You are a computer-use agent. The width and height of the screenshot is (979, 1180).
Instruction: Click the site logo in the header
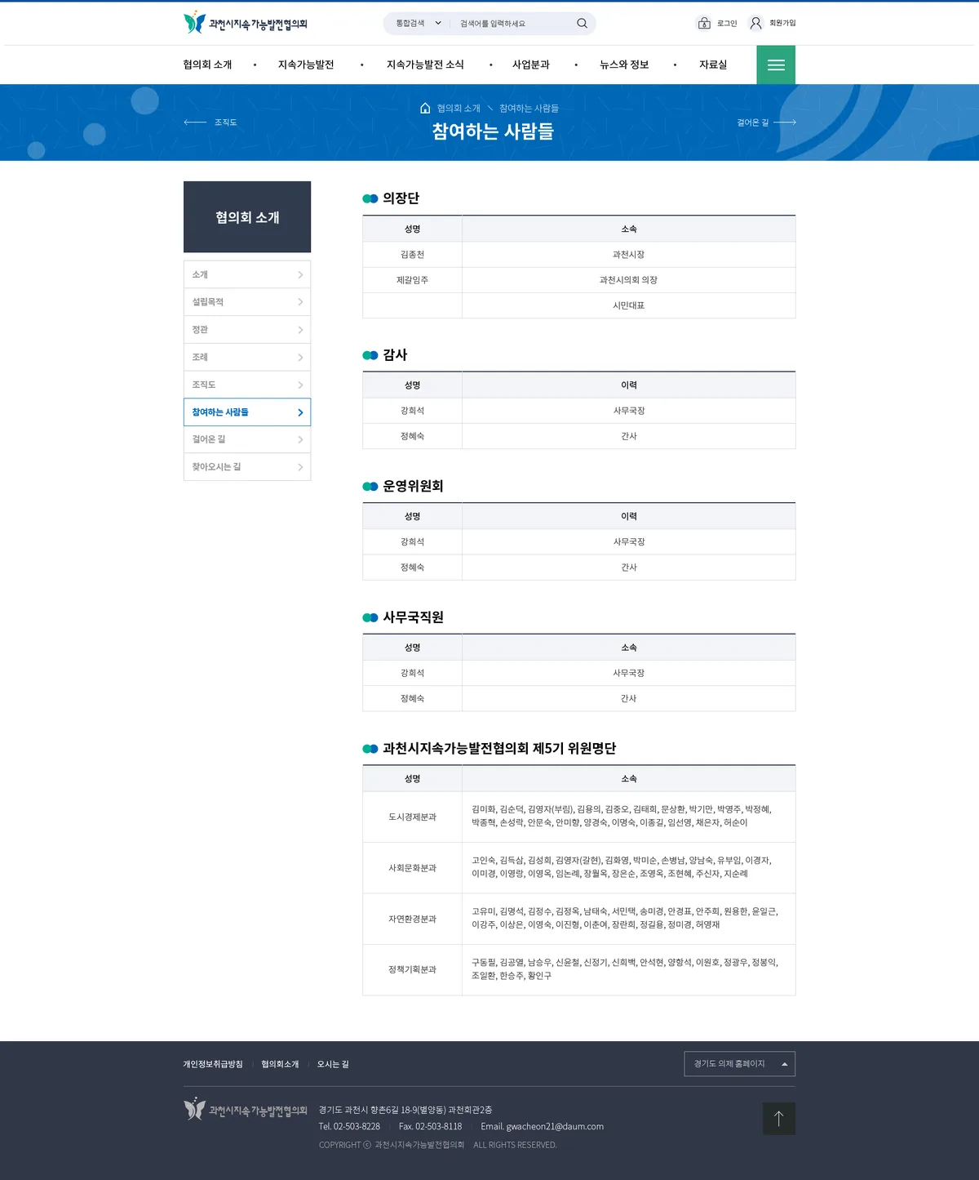[x=246, y=23]
